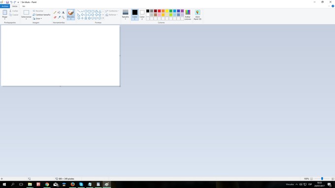This screenshot has width=335, height=188.
Task: Click the Editar colores rainbow icon
Action: coord(188,12)
